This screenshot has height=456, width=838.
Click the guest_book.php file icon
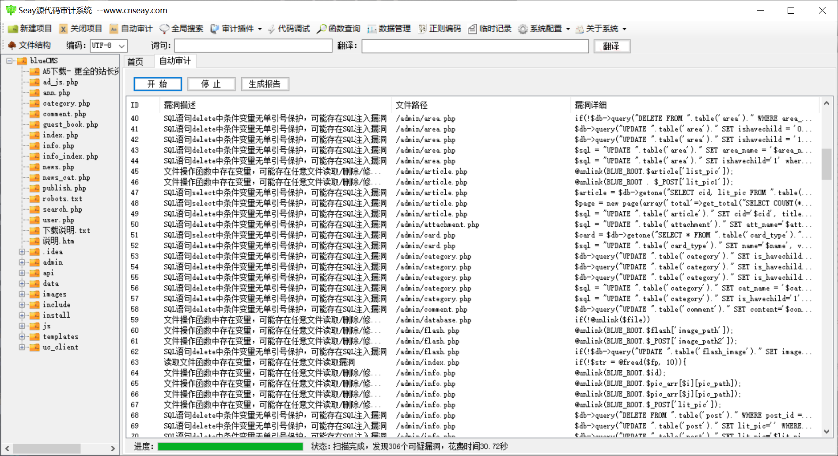click(x=34, y=125)
